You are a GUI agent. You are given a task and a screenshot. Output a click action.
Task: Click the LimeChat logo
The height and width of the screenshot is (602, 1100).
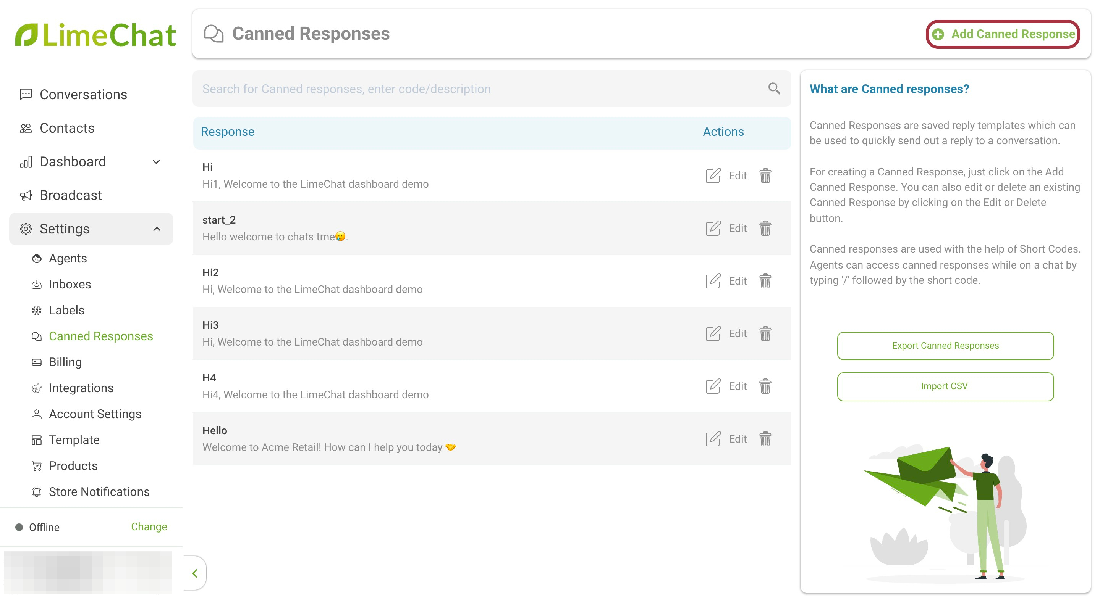95,35
